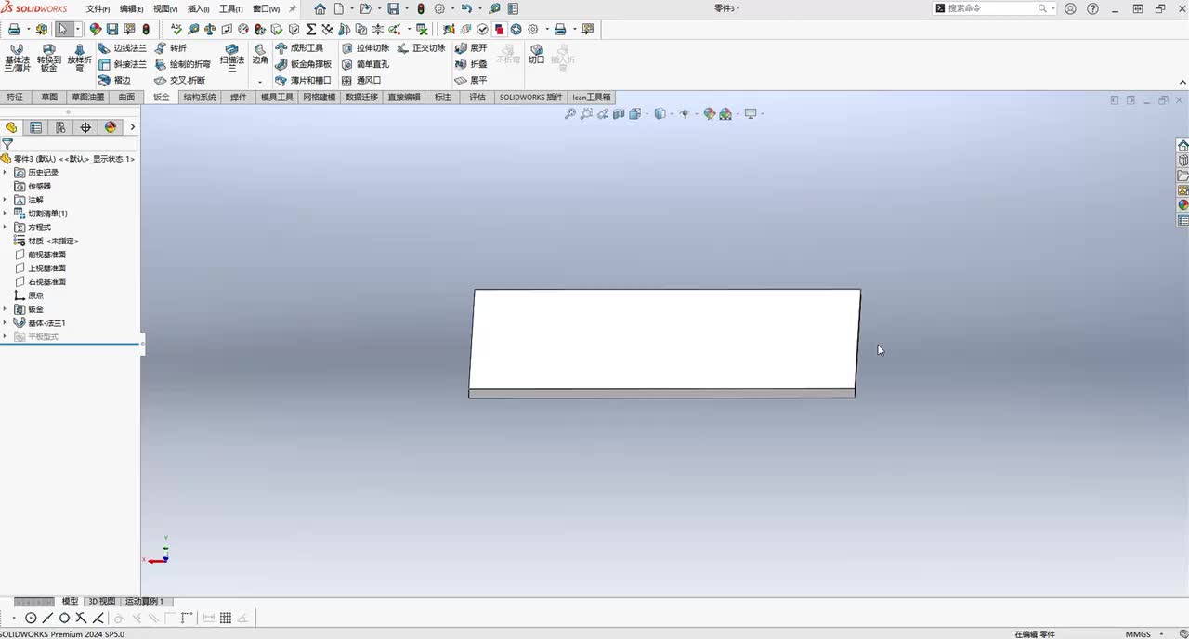Switch to the 评估 (Evaluate) ribbon tab

477,97
